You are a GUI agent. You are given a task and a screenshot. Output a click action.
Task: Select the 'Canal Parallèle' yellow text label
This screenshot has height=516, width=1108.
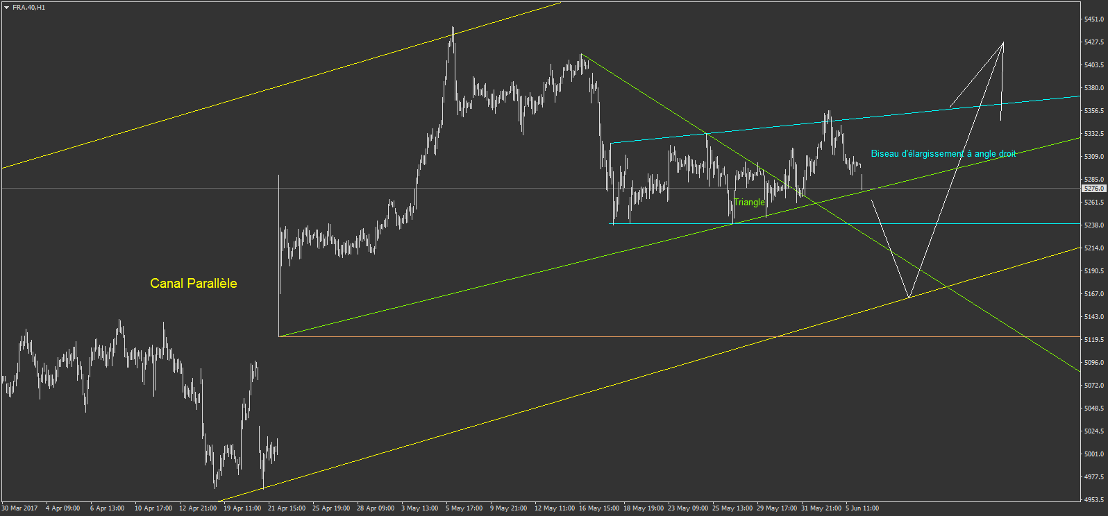194,283
